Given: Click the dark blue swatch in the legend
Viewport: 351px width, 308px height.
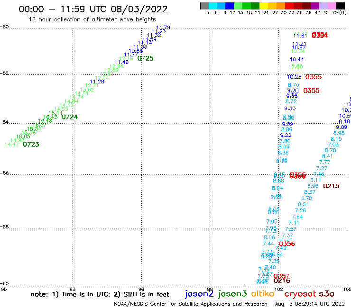Looking at the screenshot, I should pos(230,6).
